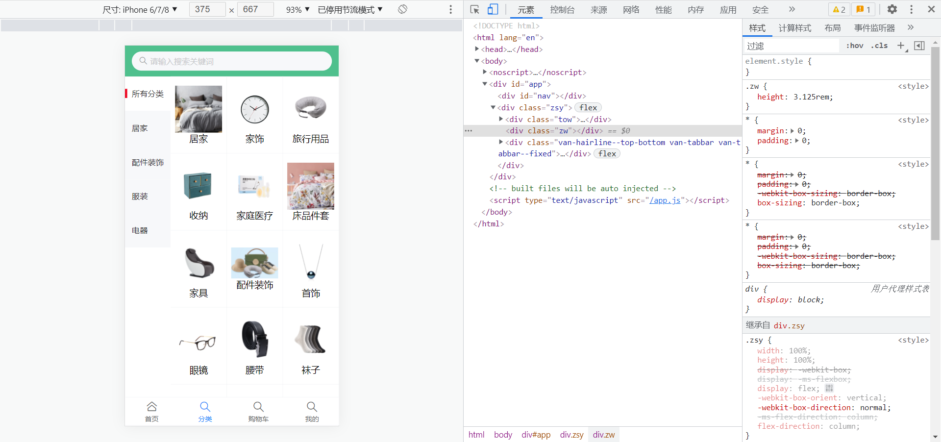The height and width of the screenshot is (442, 941).
Task: Toggle the :hov element state button
Action: click(x=855, y=46)
